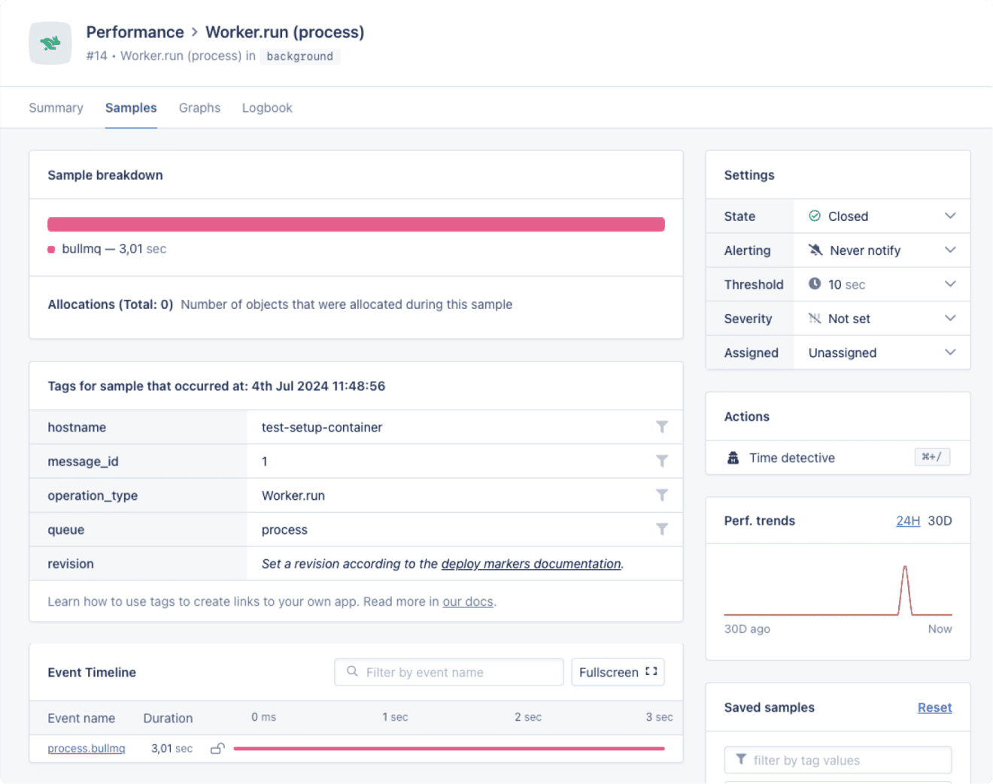Click the funnel icon in saved samples filter
993x784 pixels.
[741, 759]
